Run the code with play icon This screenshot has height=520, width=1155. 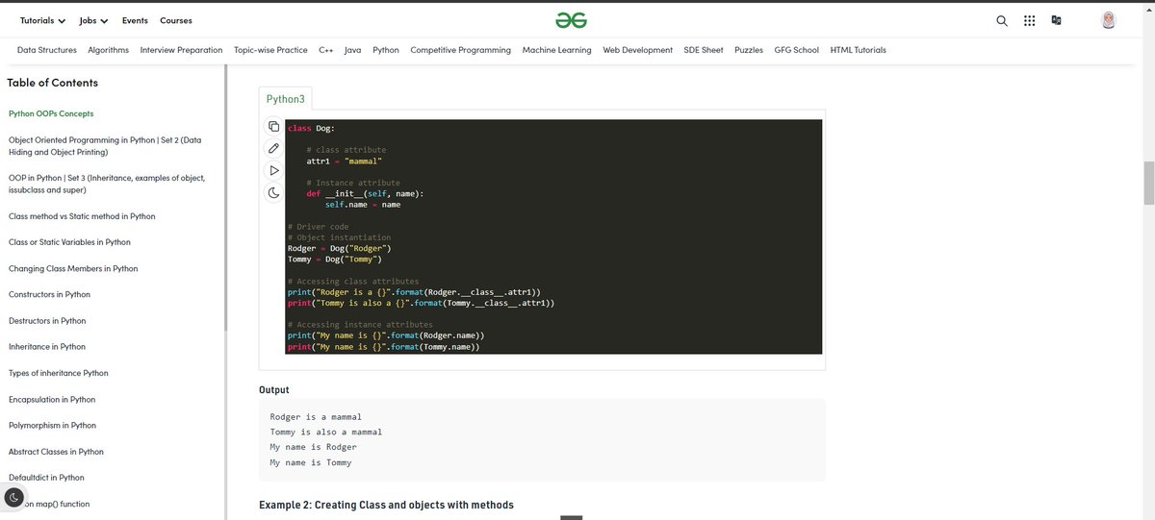tap(273, 170)
